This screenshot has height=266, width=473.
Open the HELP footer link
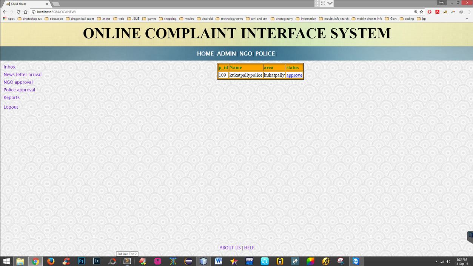click(249, 248)
